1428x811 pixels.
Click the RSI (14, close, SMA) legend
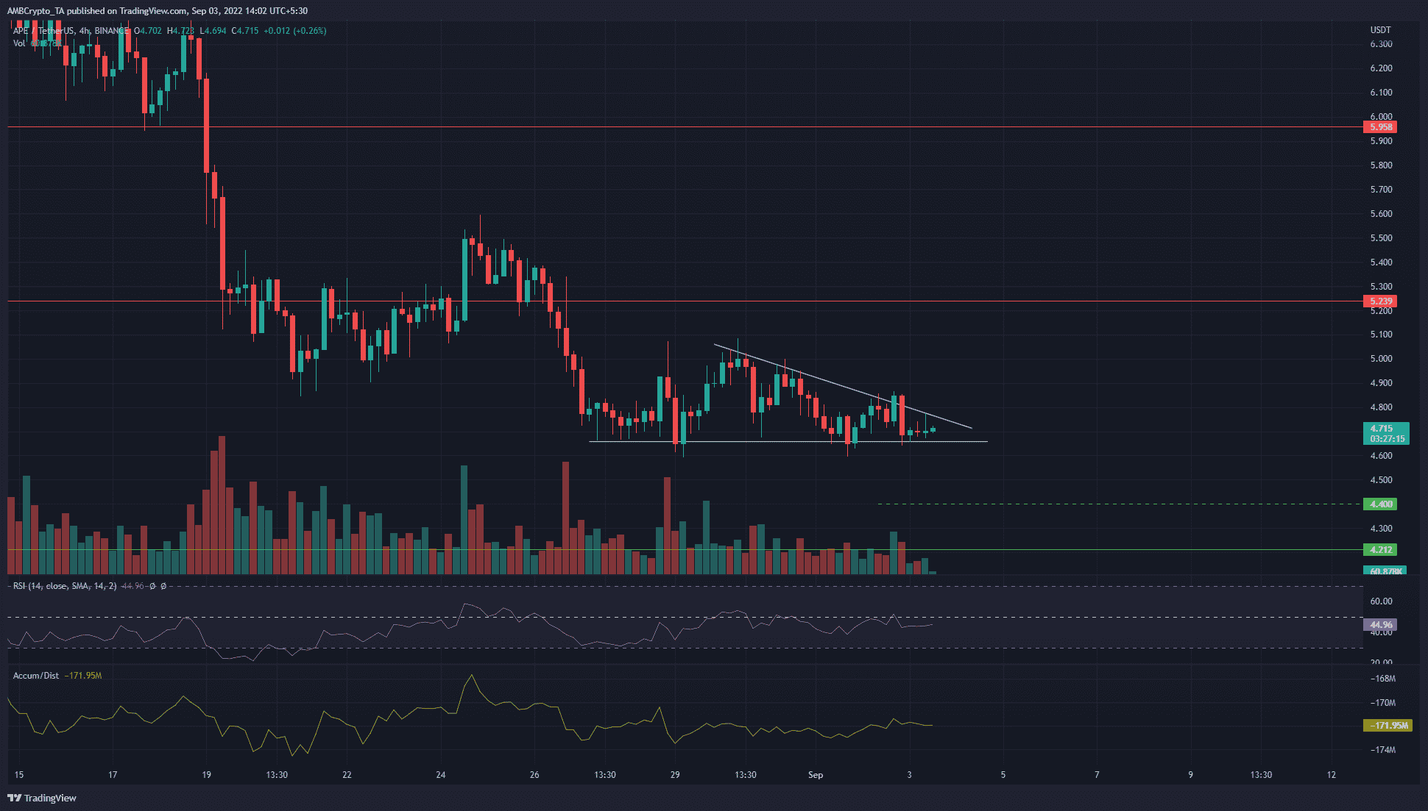65,586
